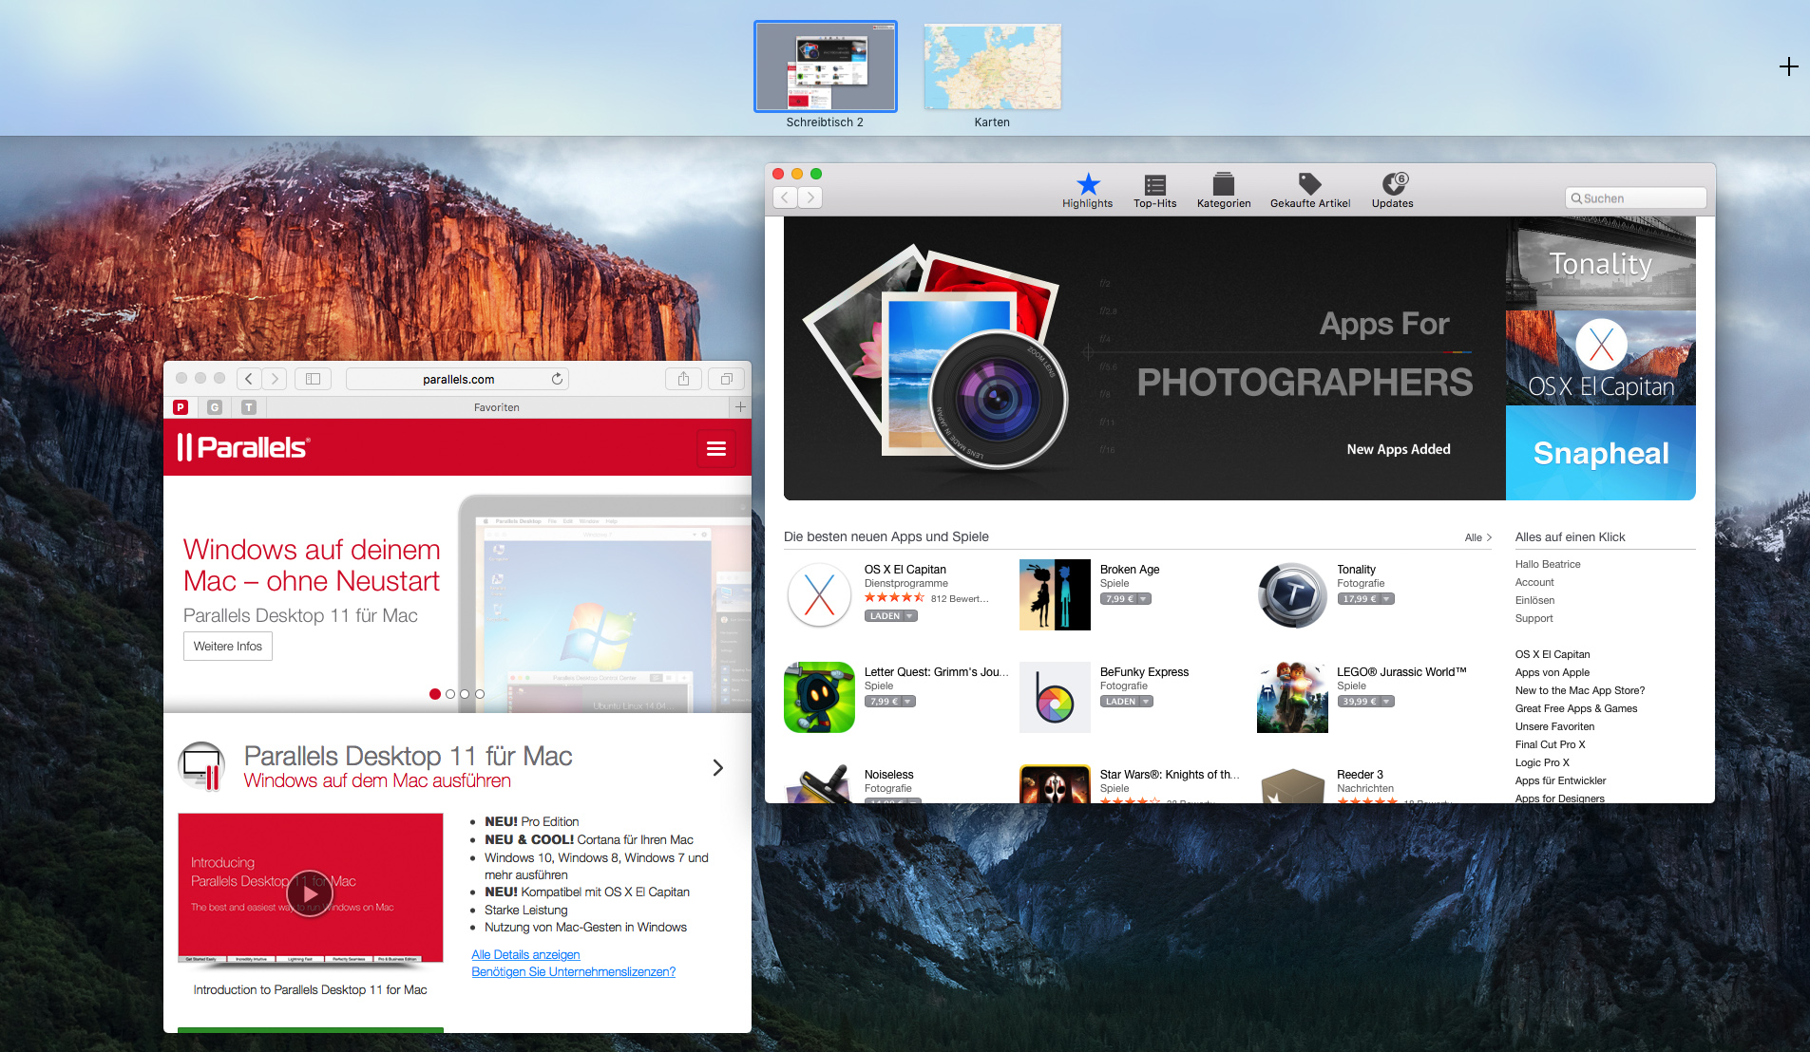Click Alle link for best new apps
This screenshot has width=1810, height=1052.
click(1477, 537)
